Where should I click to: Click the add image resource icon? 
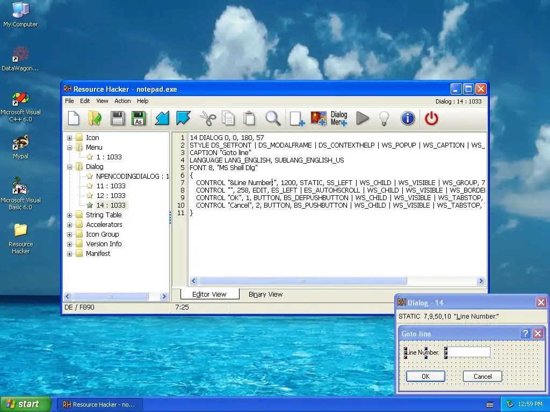[319, 119]
